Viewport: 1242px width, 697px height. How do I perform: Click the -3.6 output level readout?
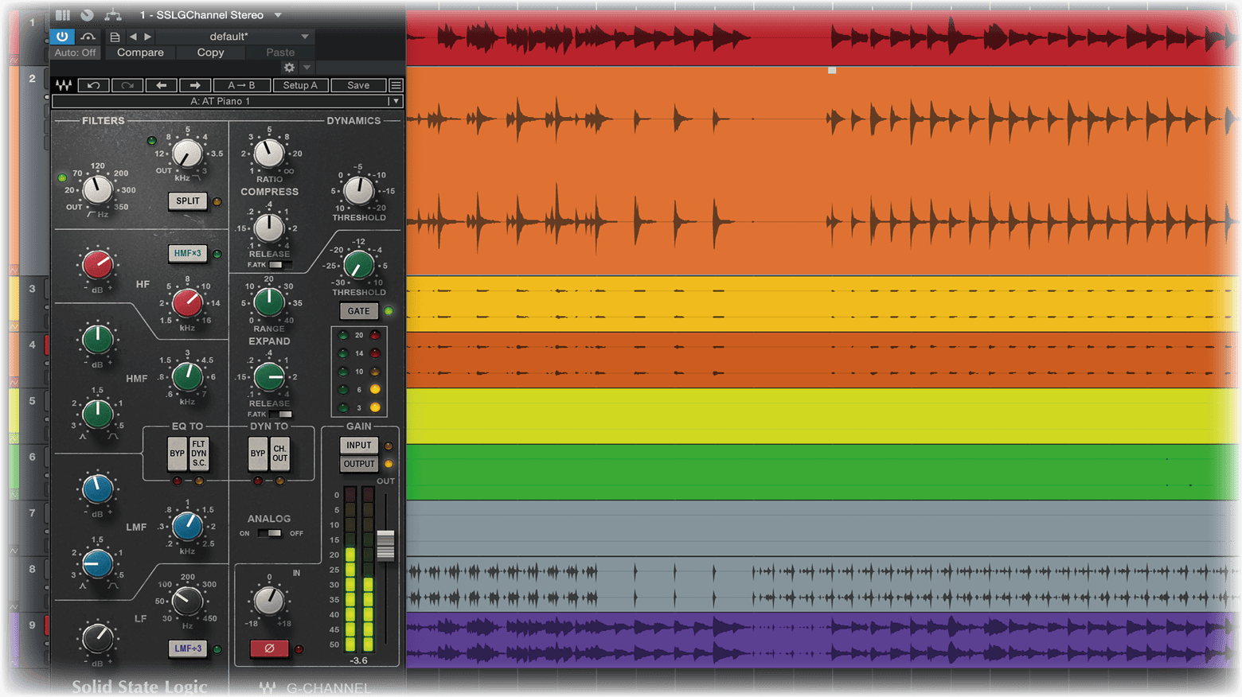click(x=359, y=660)
